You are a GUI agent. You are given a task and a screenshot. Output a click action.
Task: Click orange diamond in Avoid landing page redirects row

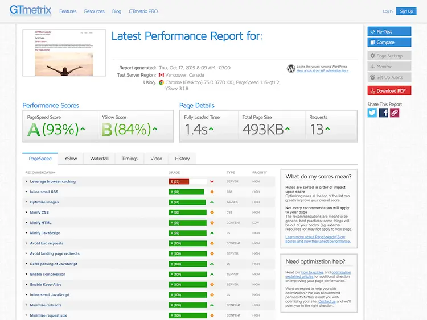(212, 253)
